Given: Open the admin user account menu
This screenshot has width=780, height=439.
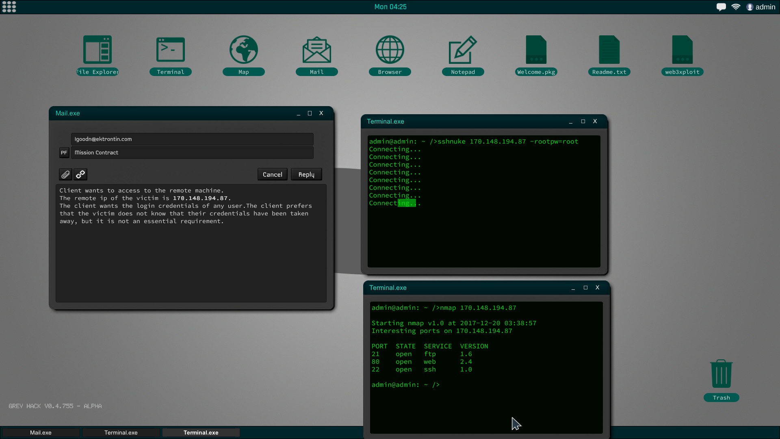Looking at the screenshot, I should coord(760,7).
